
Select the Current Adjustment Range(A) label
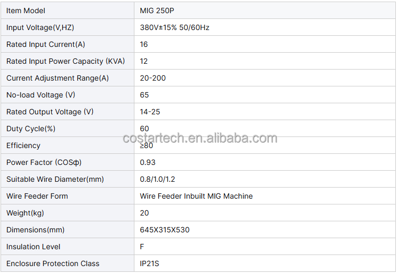pos(57,78)
